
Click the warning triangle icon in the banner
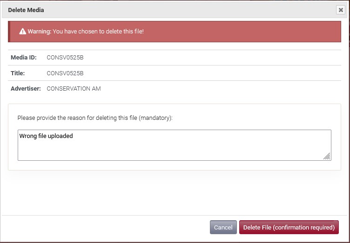click(22, 32)
